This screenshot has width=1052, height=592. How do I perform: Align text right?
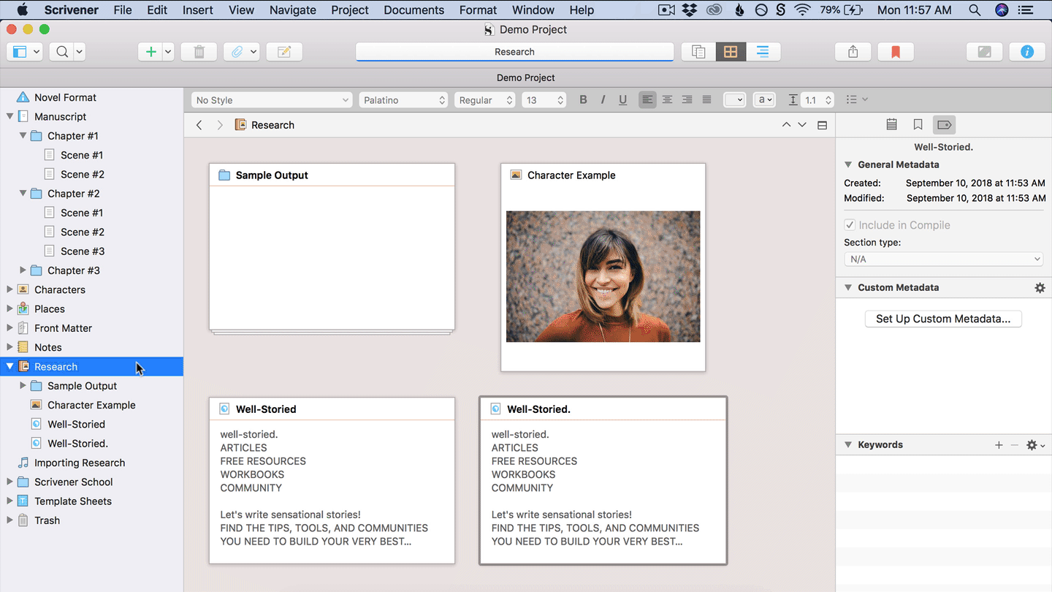[687, 100]
